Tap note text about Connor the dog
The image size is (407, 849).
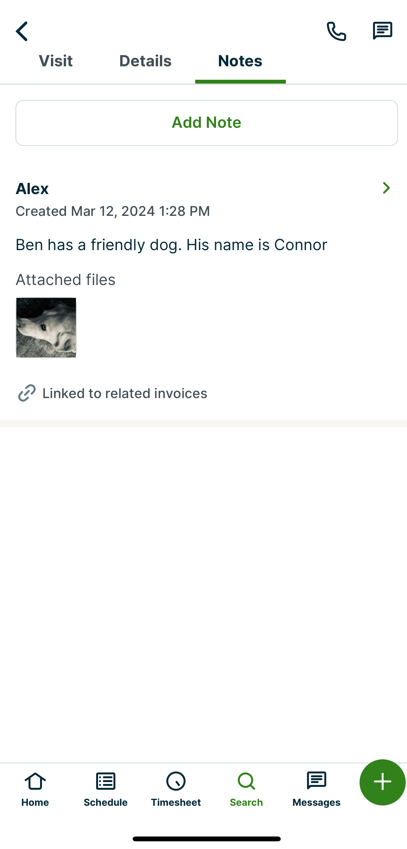point(171,245)
